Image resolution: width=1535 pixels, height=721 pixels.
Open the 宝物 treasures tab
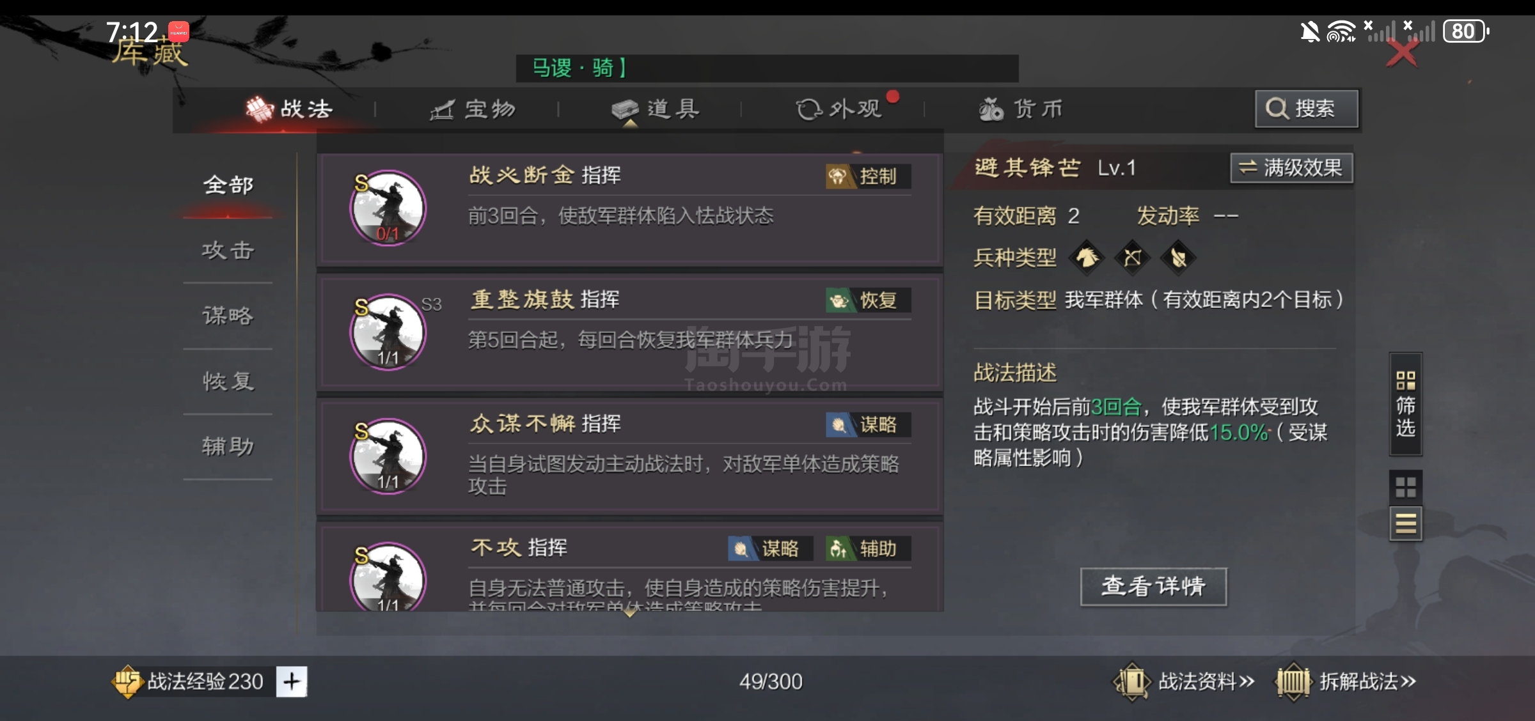tap(473, 109)
